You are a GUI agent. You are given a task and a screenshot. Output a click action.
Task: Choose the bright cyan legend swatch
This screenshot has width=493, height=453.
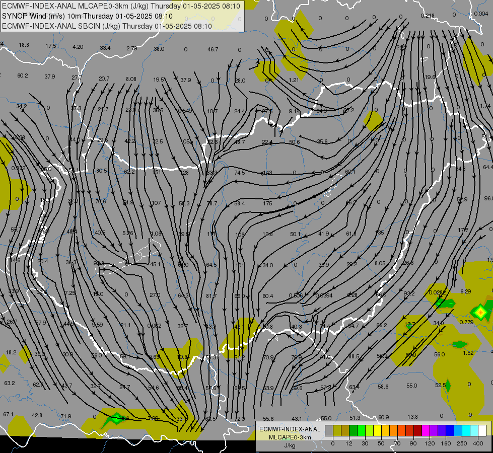pyautogui.click(x=466, y=430)
